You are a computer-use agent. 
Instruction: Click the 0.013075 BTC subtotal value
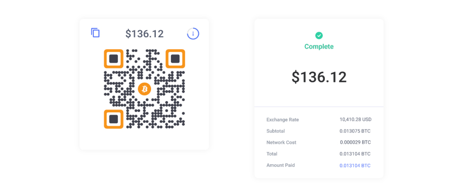pyautogui.click(x=355, y=131)
